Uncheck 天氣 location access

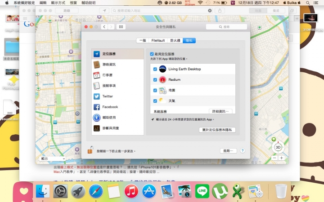[155, 101]
